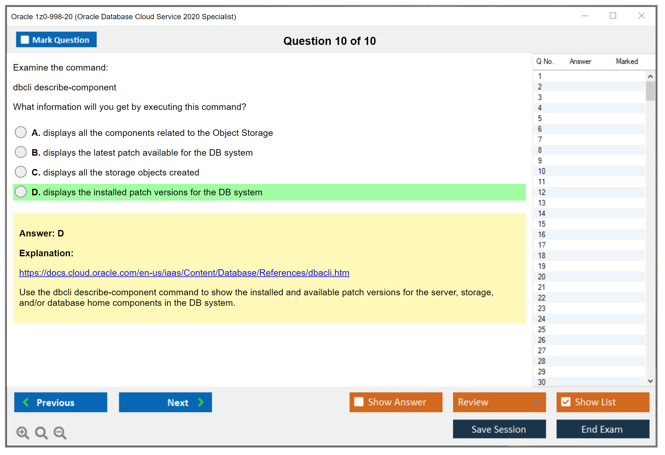Open the Oracle dbacli docs link
This screenshot has height=455, width=665.
tap(184, 273)
